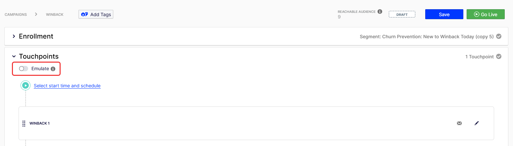The image size is (513, 146).
Task: Open Select start time and schedule link
Action: click(67, 86)
